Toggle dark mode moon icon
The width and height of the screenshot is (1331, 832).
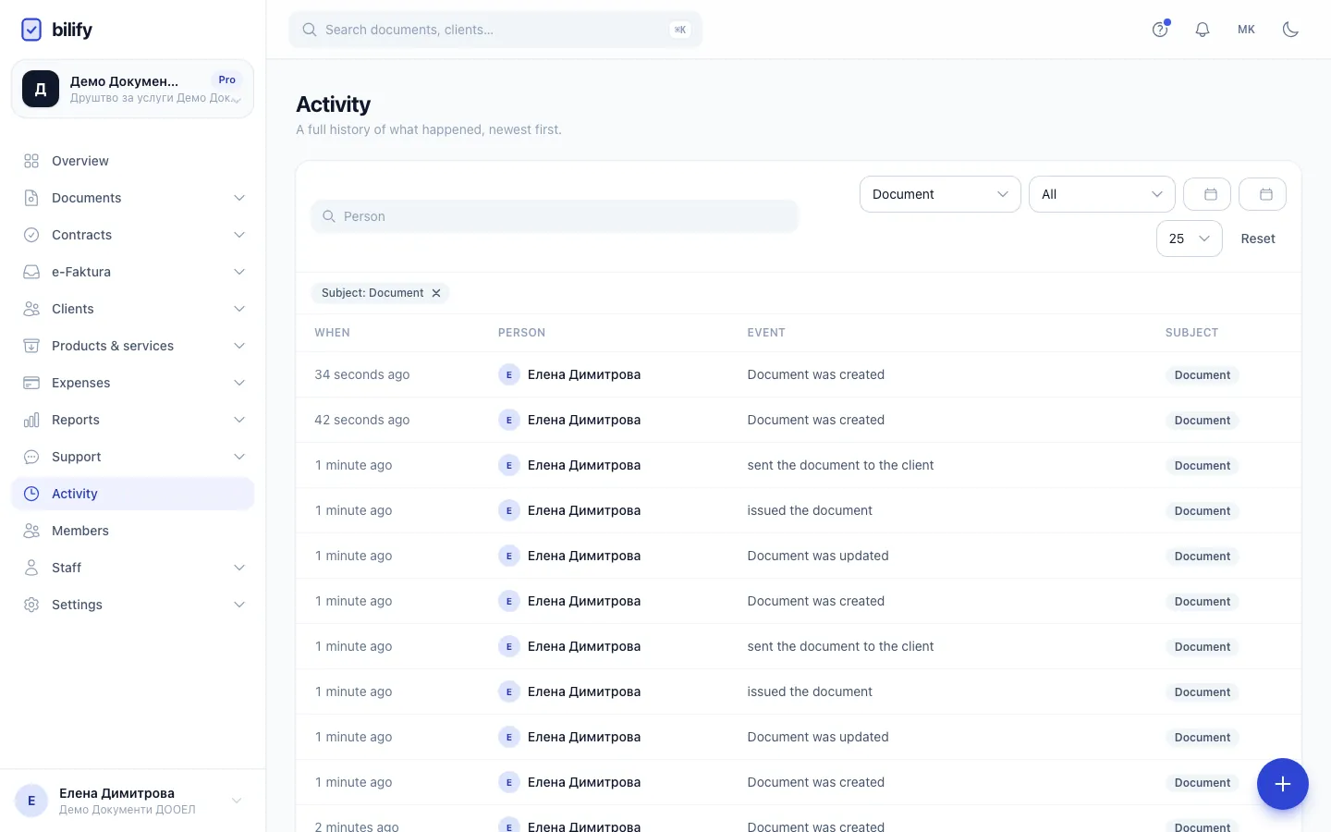pyautogui.click(x=1290, y=30)
